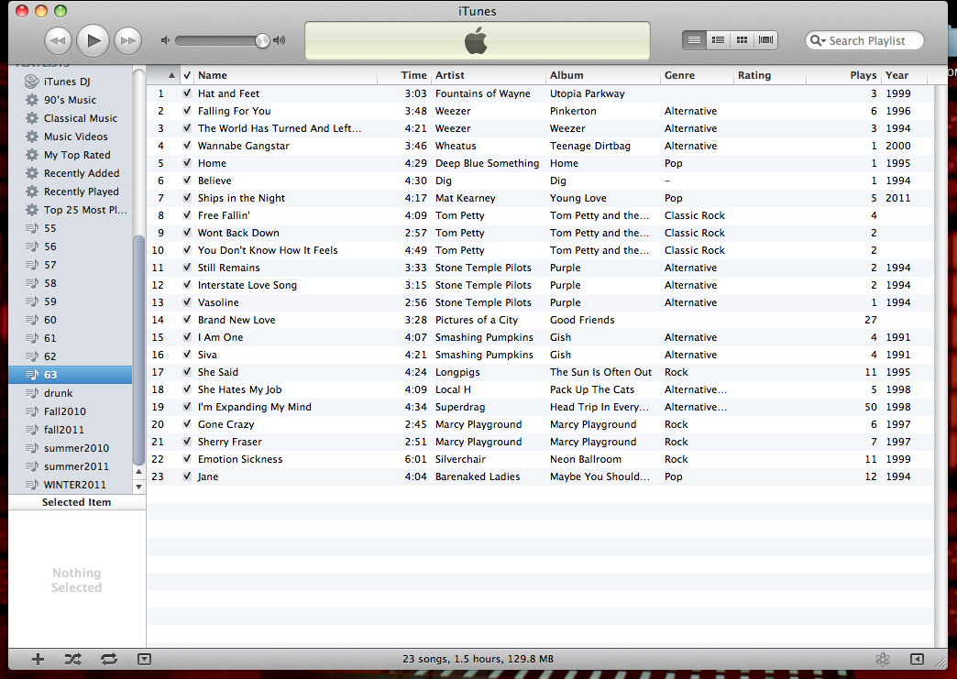Sort by Genre column header
Screen dimensions: 957x679
pyautogui.click(x=697, y=75)
